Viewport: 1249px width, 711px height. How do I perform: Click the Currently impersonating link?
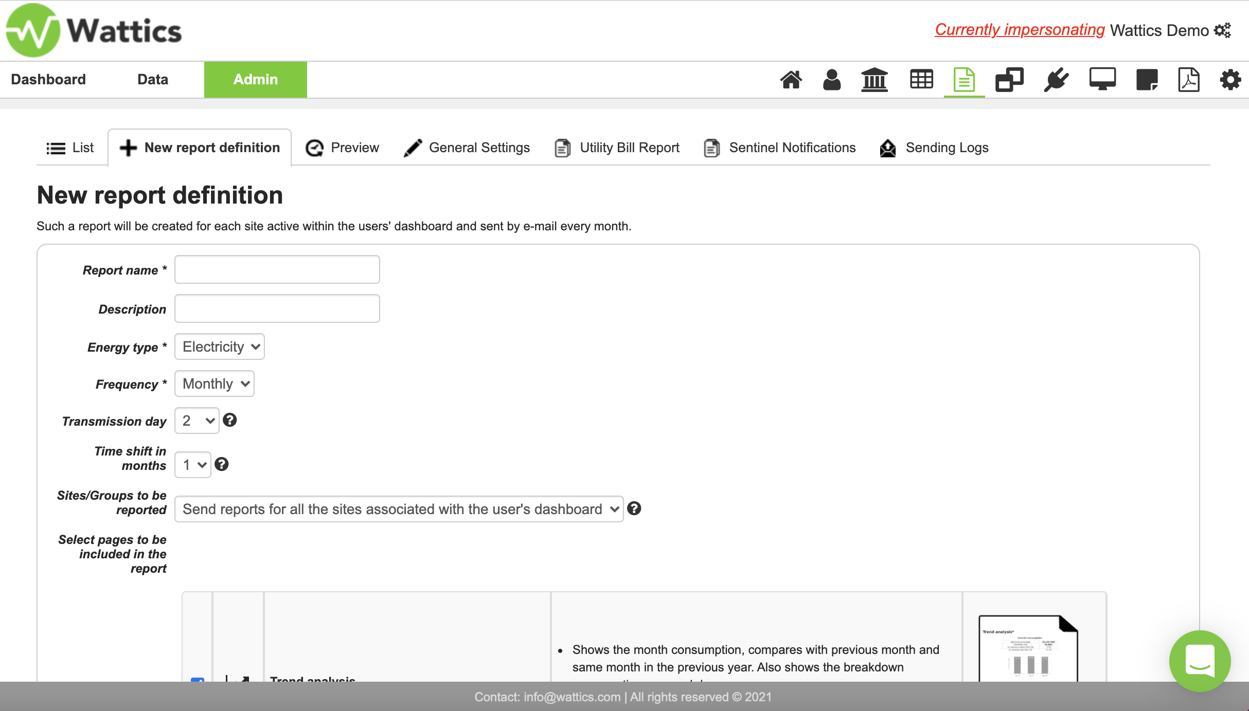click(x=1020, y=30)
